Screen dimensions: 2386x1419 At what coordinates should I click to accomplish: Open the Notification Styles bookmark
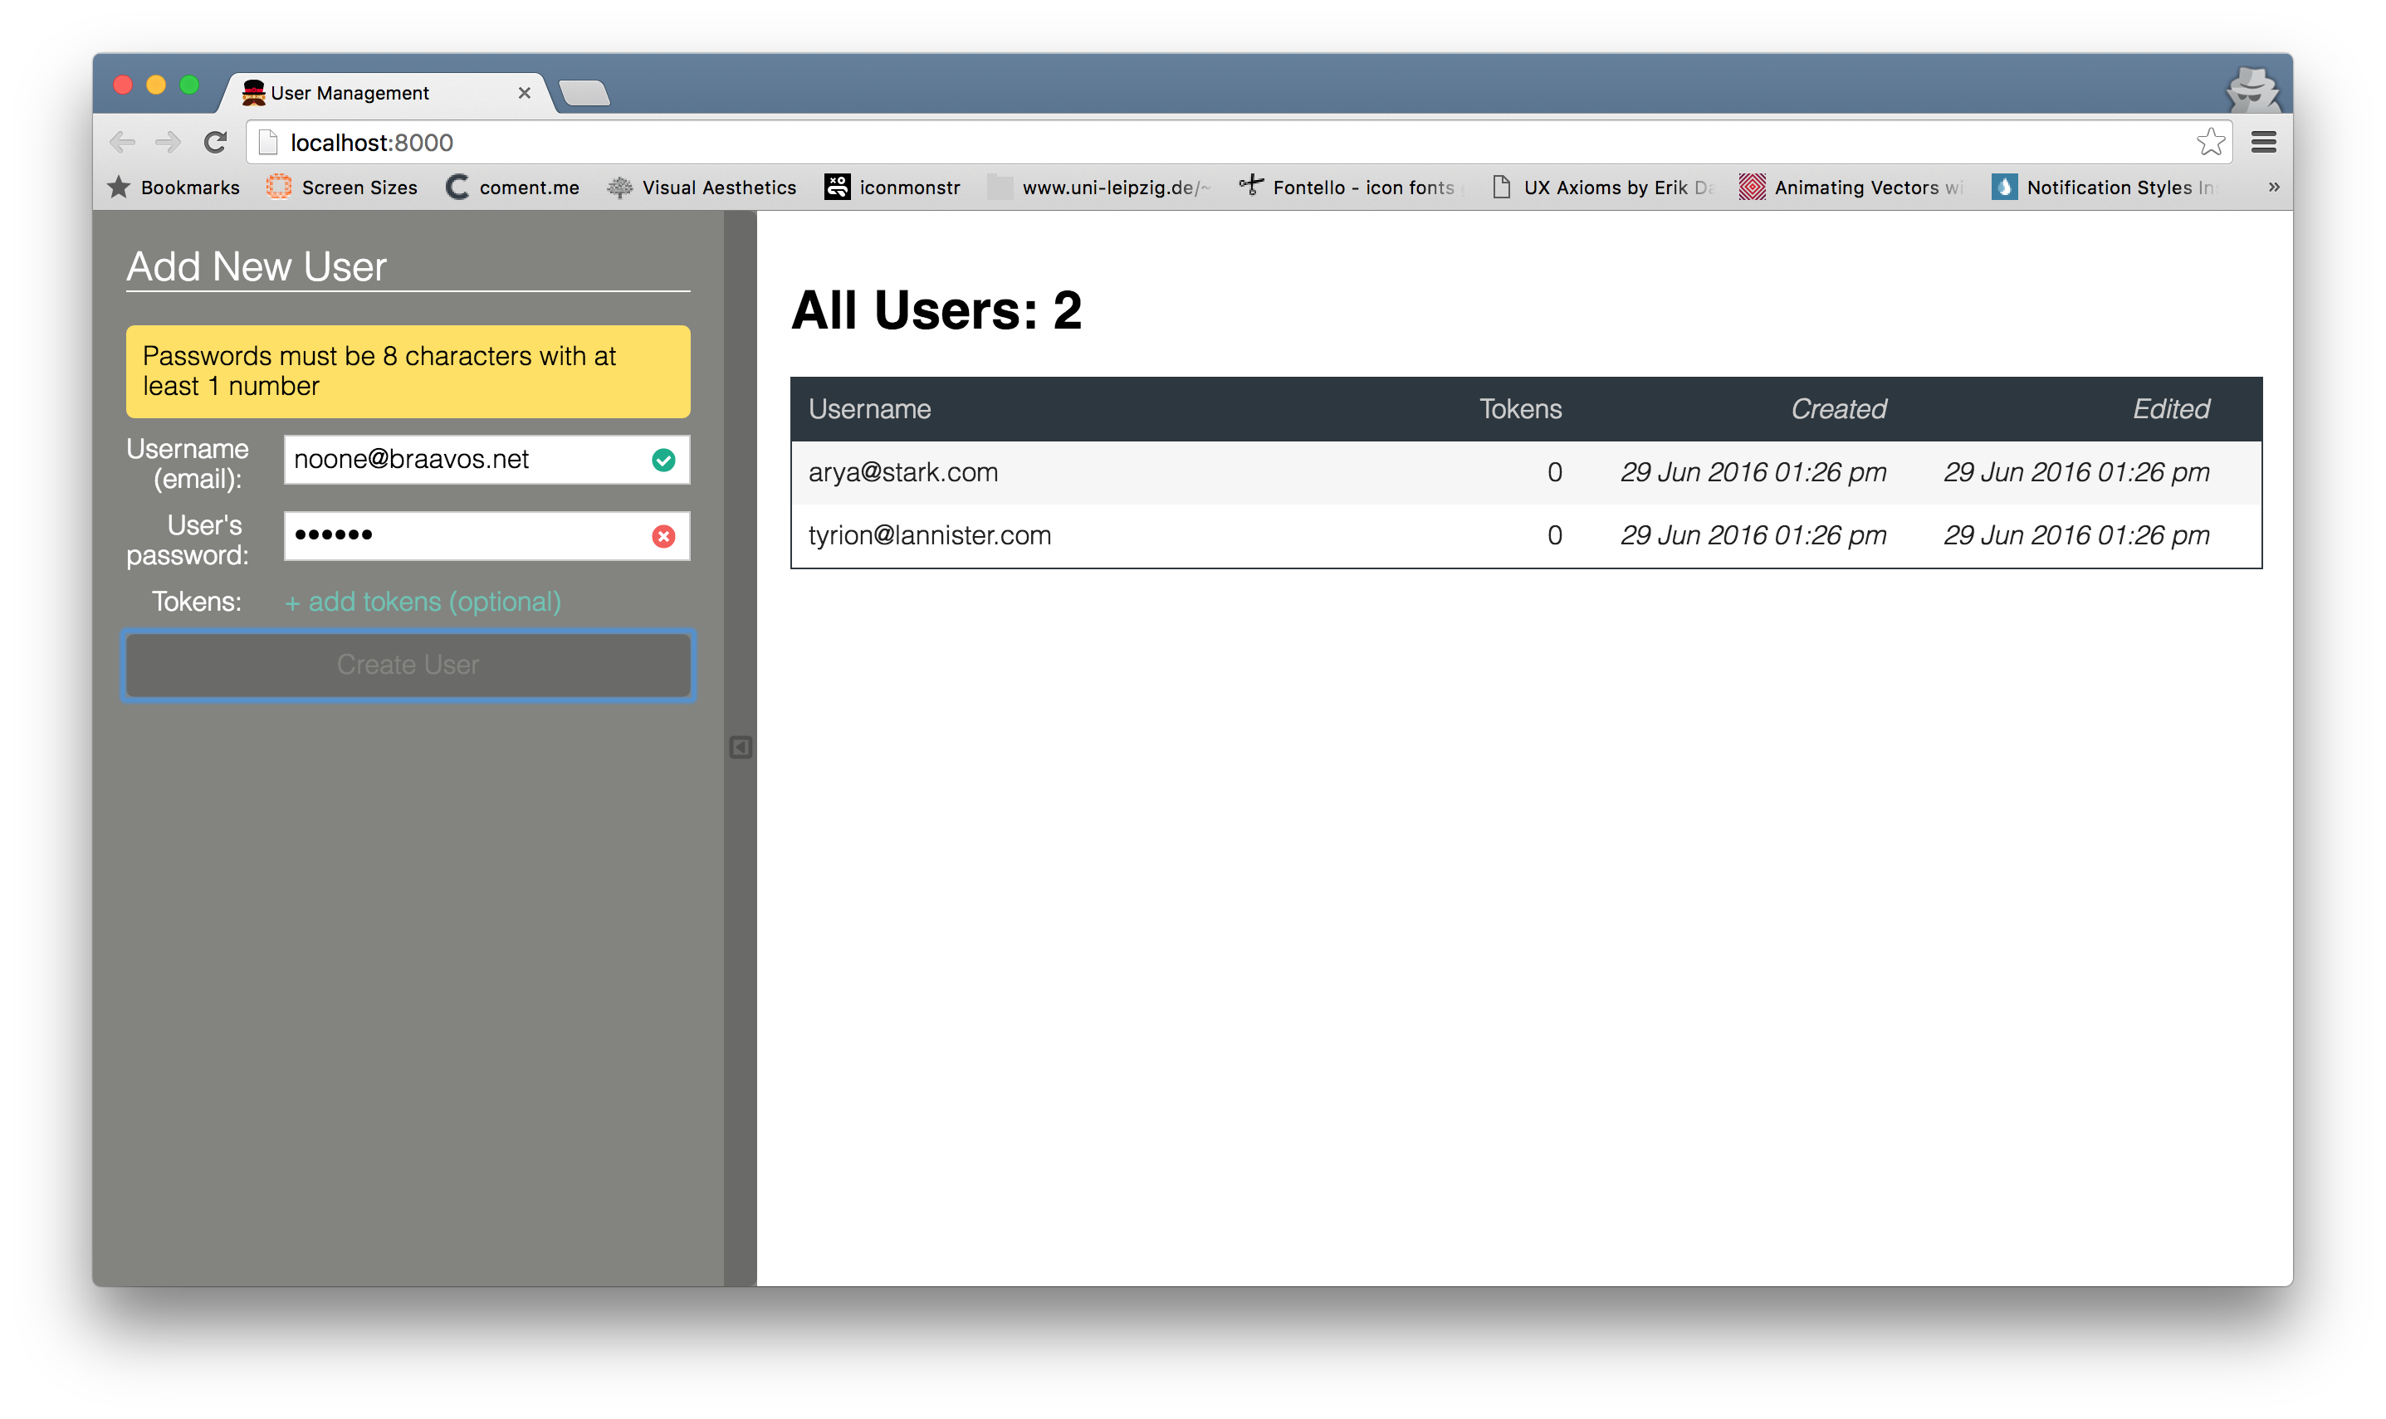[x=2104, y=188]
